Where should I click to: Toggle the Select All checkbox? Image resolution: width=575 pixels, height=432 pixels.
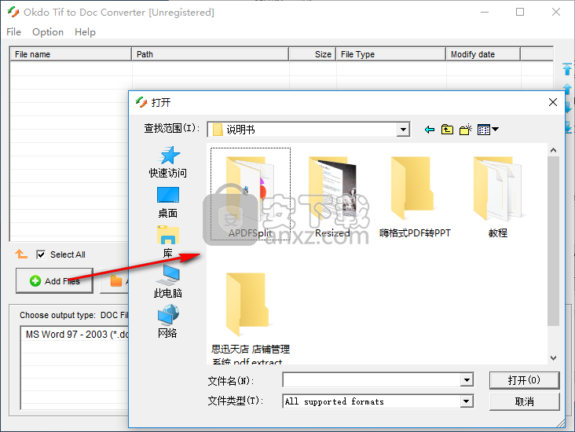coord(41,254)
